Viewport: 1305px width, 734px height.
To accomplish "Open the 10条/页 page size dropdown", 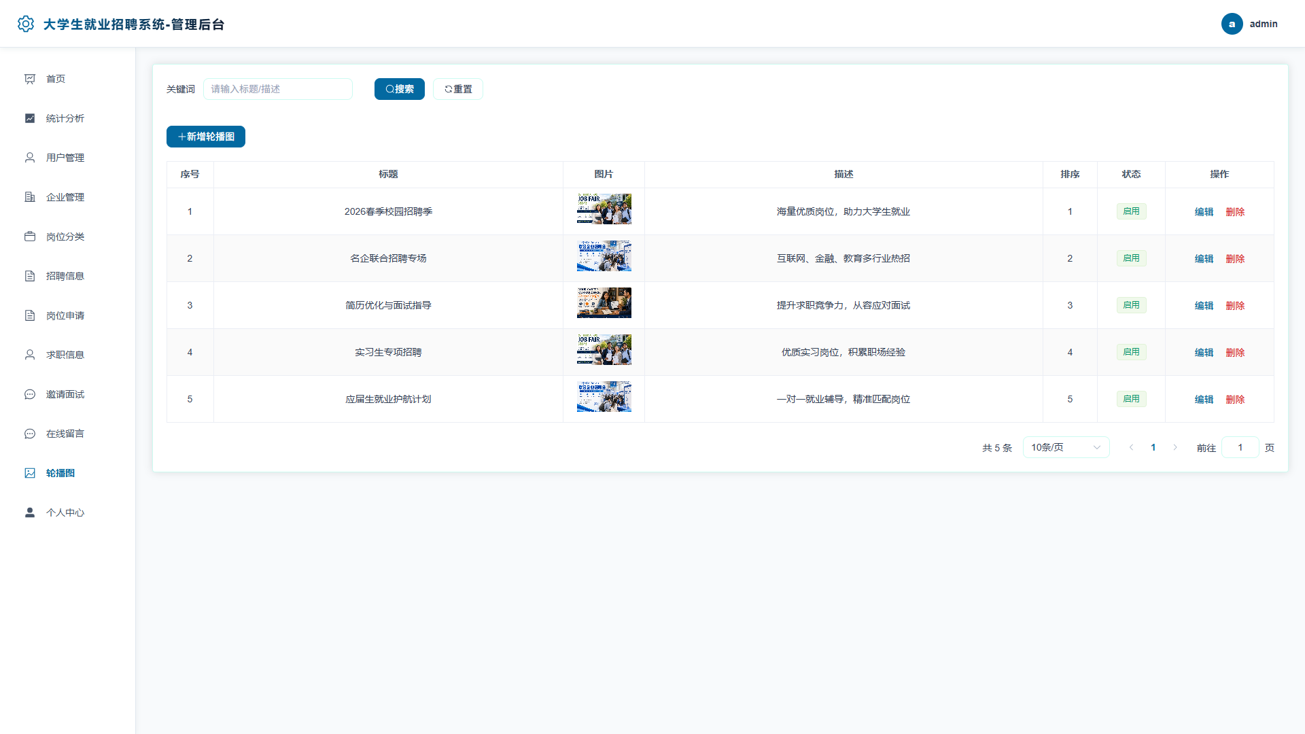I will coord(1066,447).
